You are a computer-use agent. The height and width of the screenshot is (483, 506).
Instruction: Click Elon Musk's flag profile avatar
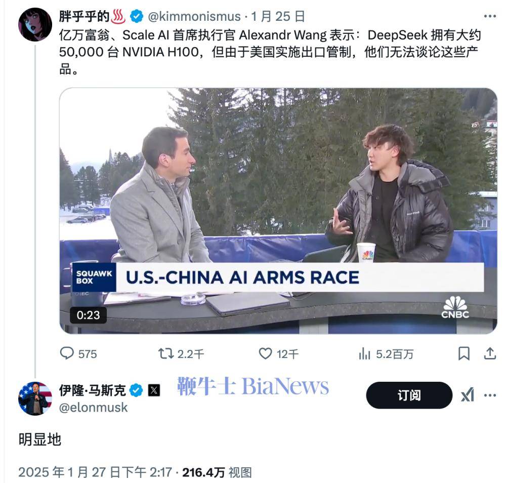[x=35, y=398]
